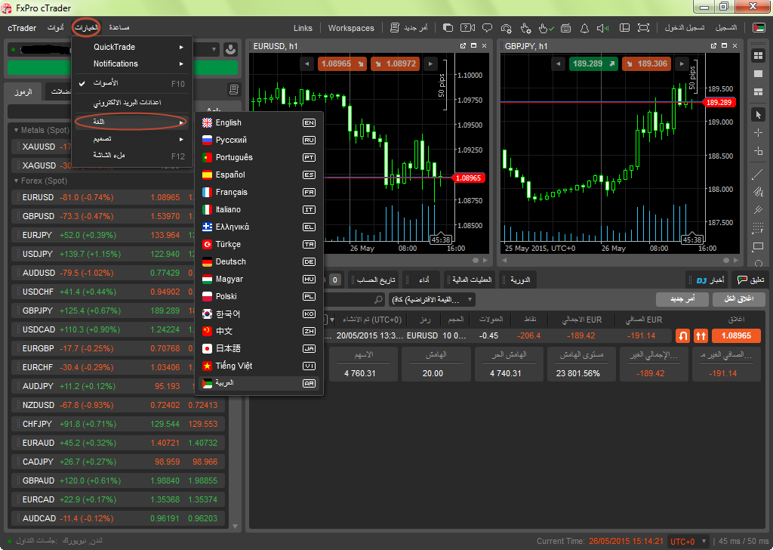Pick Türkçe in the language list
Viewport: 773px width, 550px height.
260,244
